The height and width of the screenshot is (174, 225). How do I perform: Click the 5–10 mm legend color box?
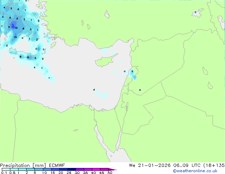coord(39,169)
